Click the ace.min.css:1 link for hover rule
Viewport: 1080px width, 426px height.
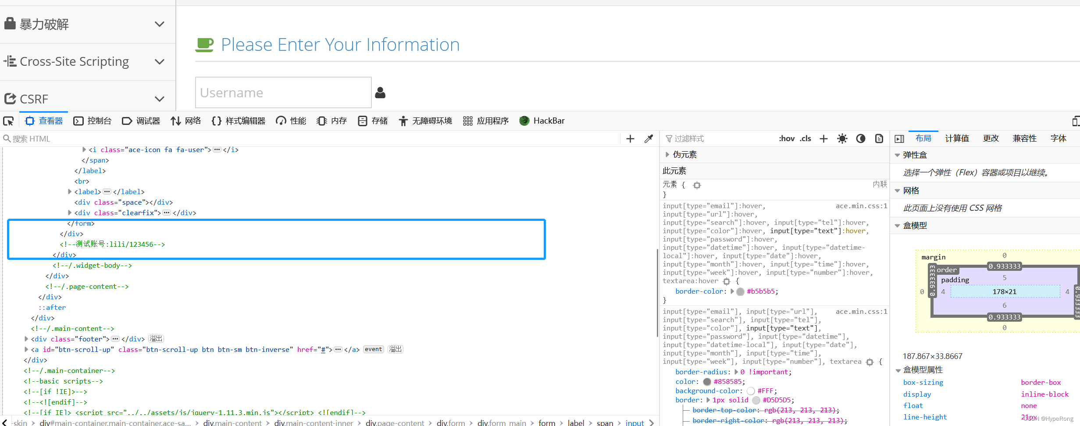(861, 206)
